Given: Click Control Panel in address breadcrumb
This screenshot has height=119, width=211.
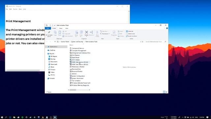Looking at the screenshot, I should point(65,42).
